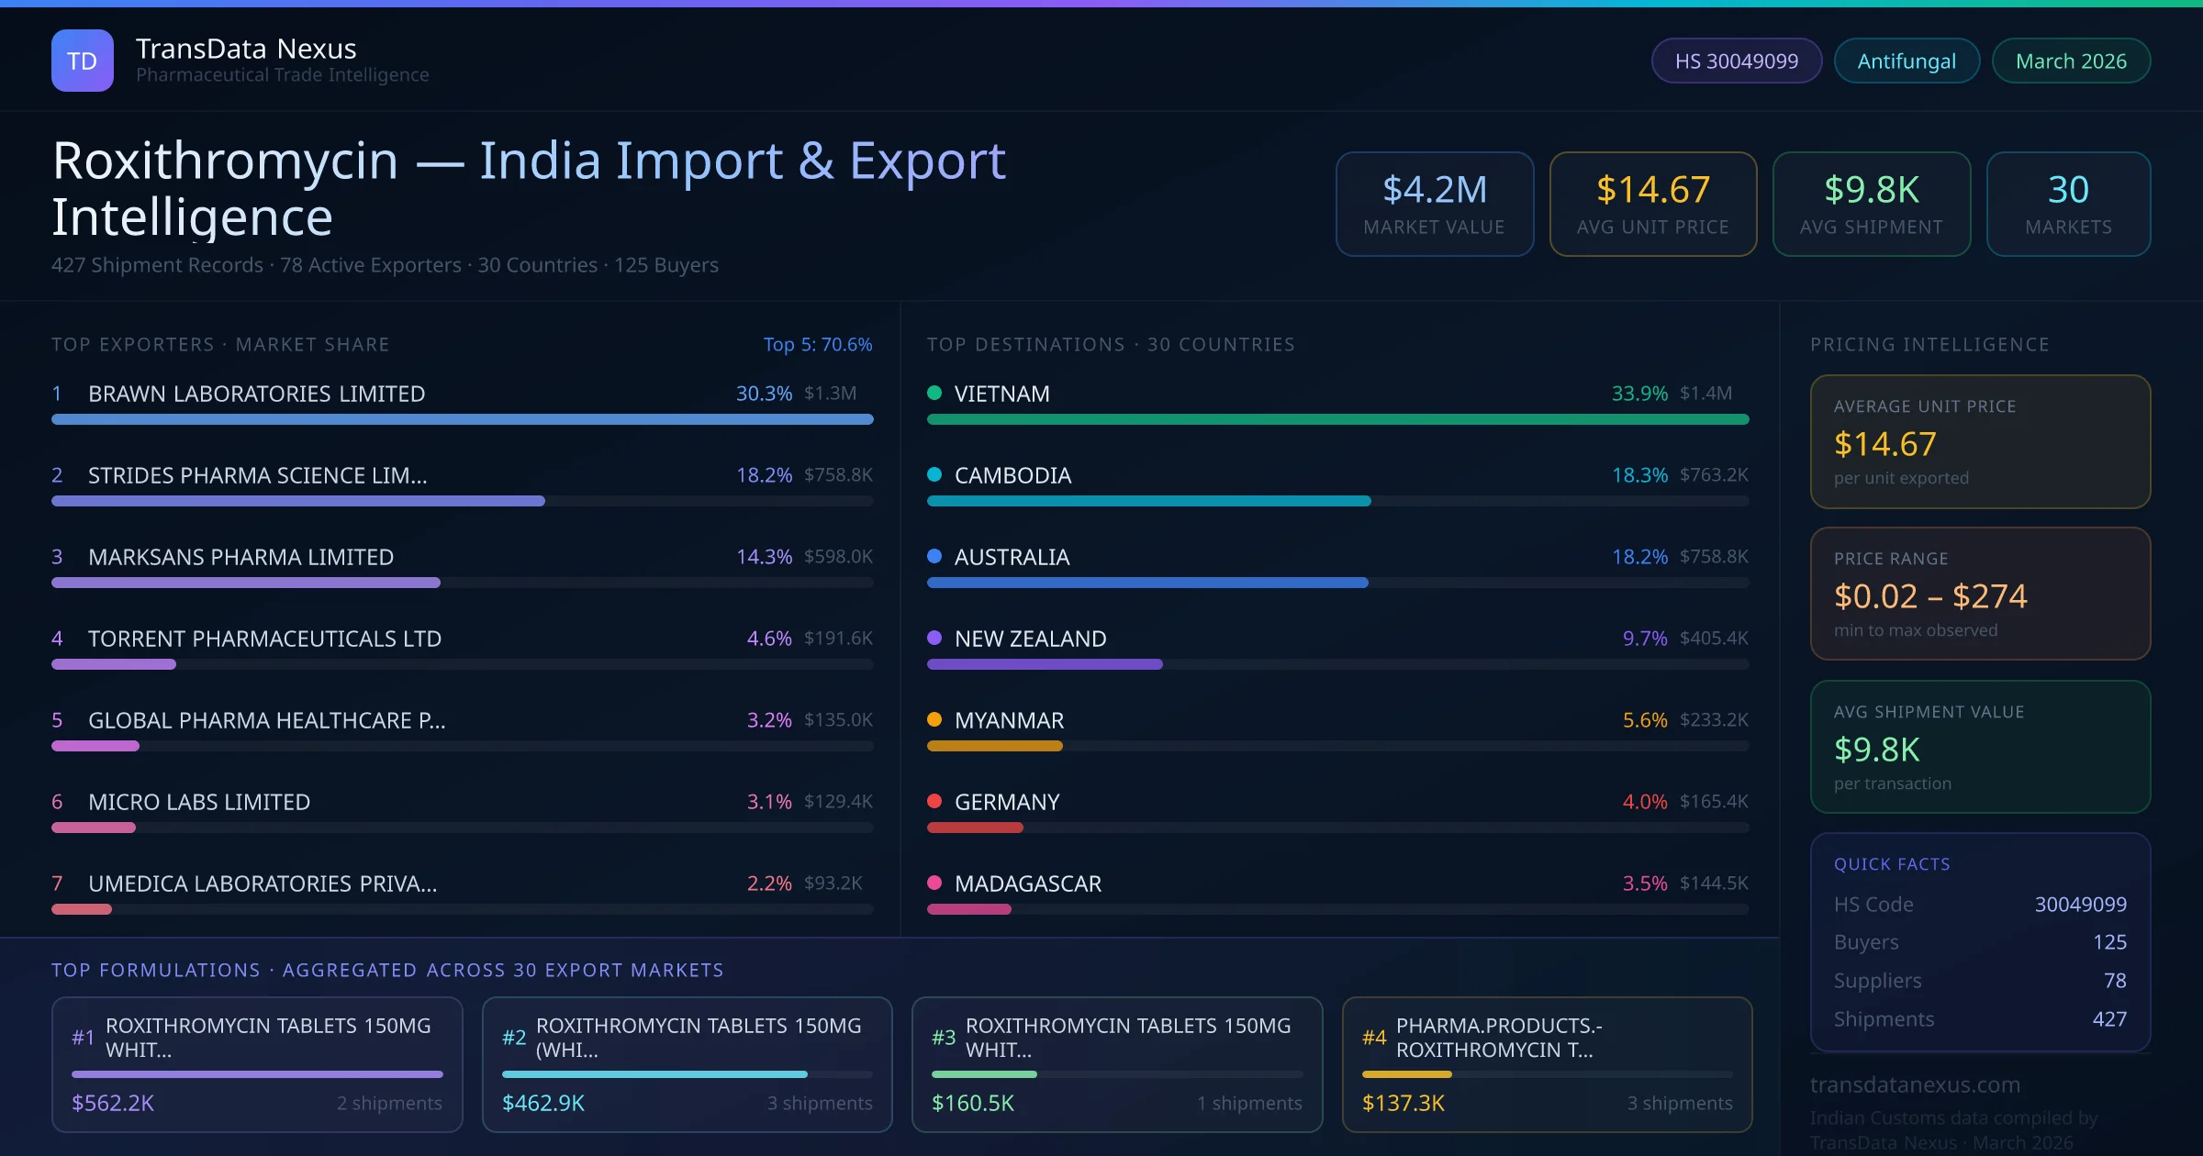Click Vietnam's green dot marker

(x=934, y=394)
